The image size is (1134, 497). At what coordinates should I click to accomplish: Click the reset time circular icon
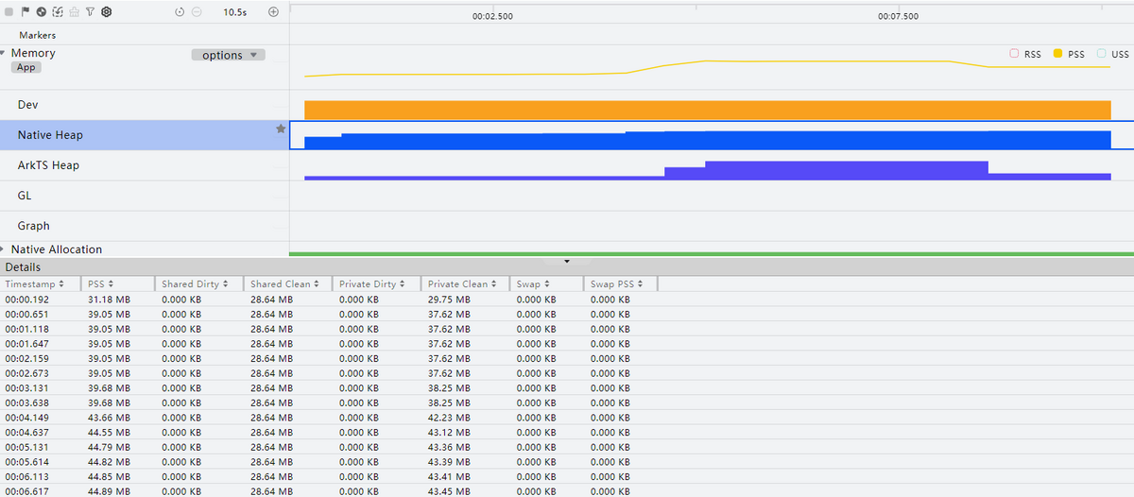180,12
